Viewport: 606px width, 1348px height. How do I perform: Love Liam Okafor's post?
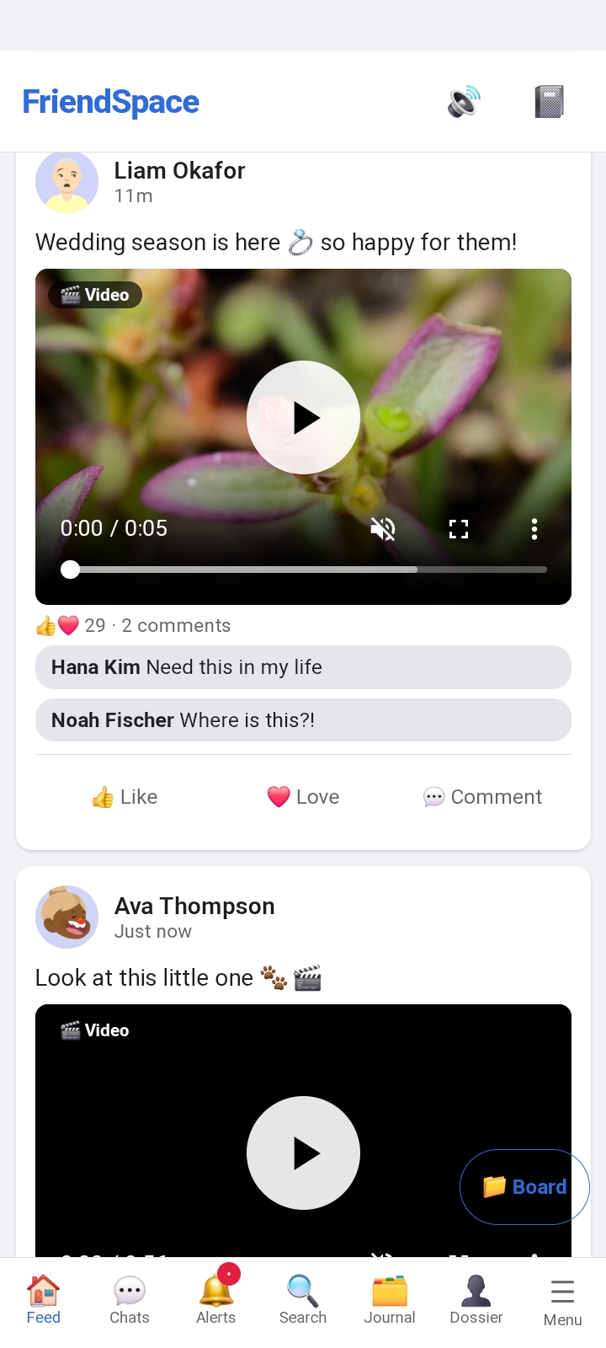coord(303,797)
